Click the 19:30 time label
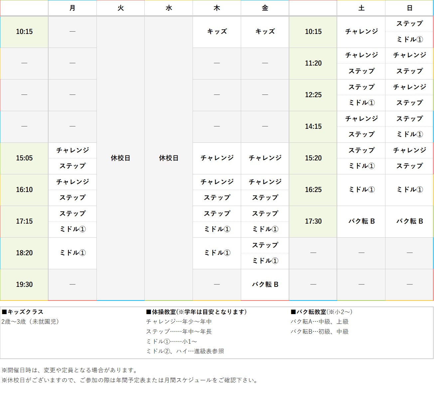Image resolution: width=434 pixels, height=393 pixels. [x=24, y=285]
